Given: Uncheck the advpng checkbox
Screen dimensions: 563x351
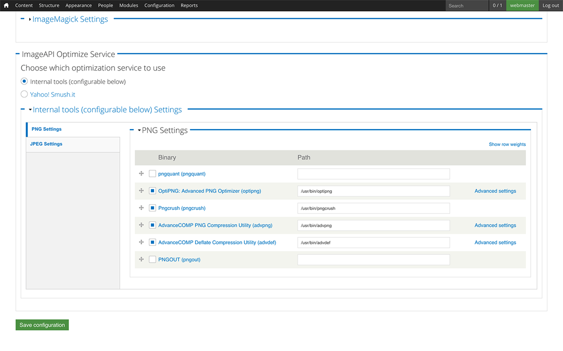Looking at the screenshot, I should pyautogui.click(x=152, y=225).
